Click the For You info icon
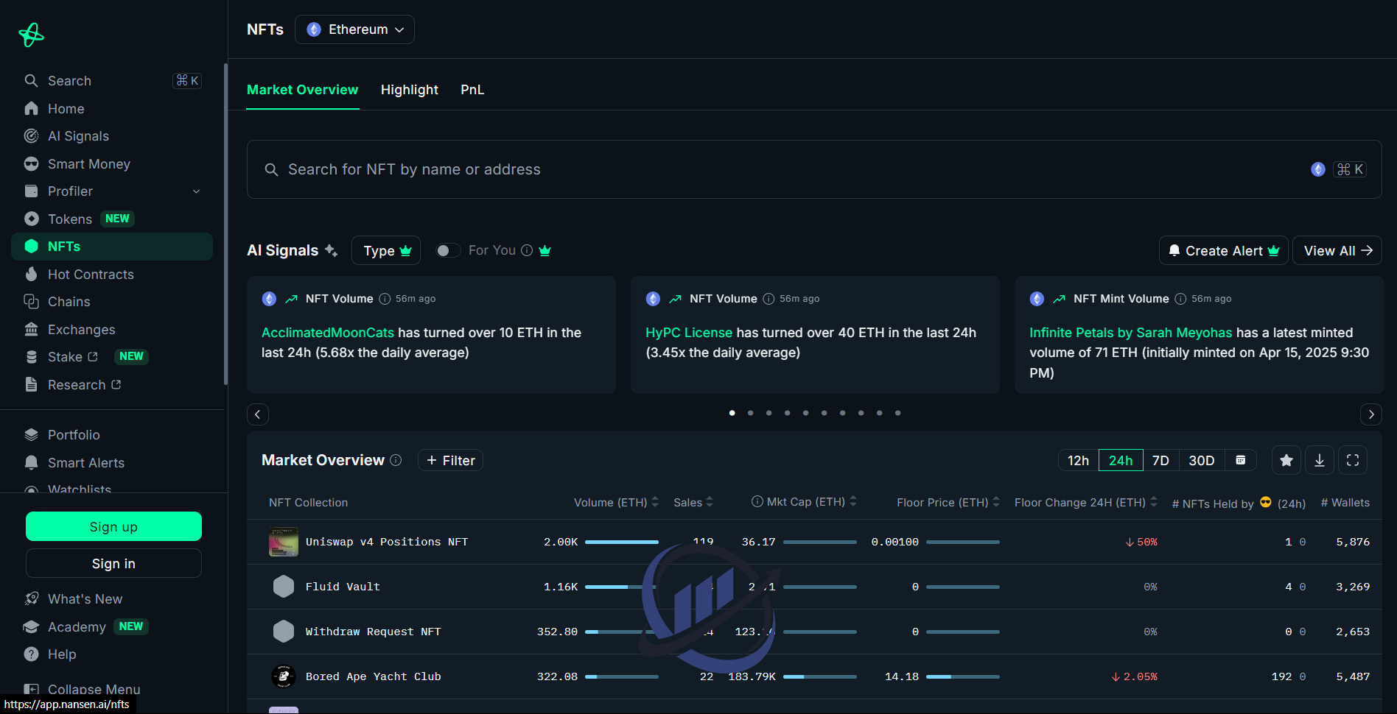This screenshot has width=1397, height=714. coord(527,250)
